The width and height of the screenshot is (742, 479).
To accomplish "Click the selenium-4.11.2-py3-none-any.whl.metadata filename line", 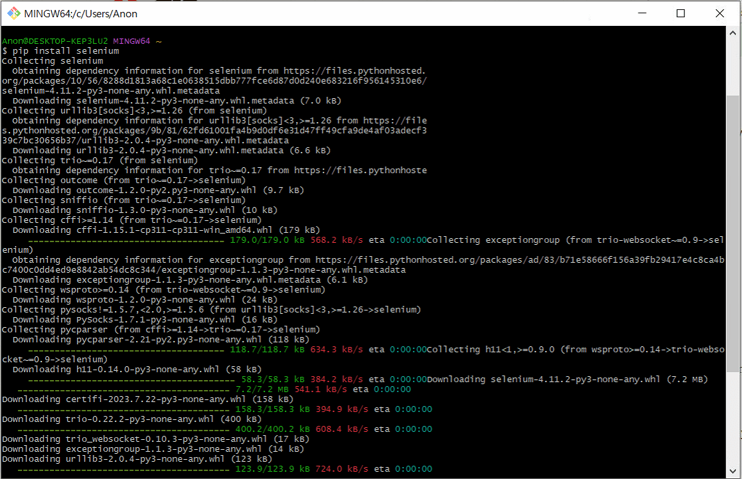I will 111,91.
